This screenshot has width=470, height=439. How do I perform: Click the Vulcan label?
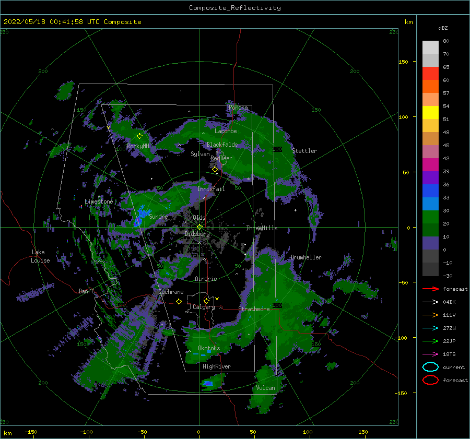[265, 388]
